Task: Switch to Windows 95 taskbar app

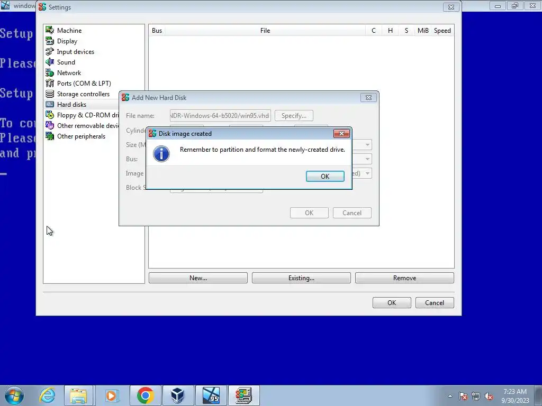Action: (211, 395)
